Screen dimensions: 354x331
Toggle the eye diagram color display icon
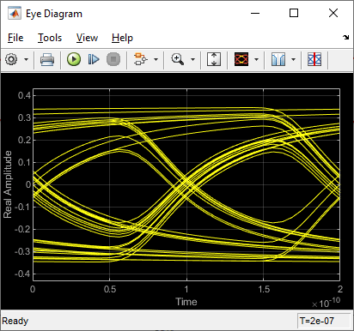pos(241,59)
